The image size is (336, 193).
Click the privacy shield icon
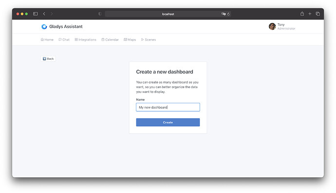[100, 14]
